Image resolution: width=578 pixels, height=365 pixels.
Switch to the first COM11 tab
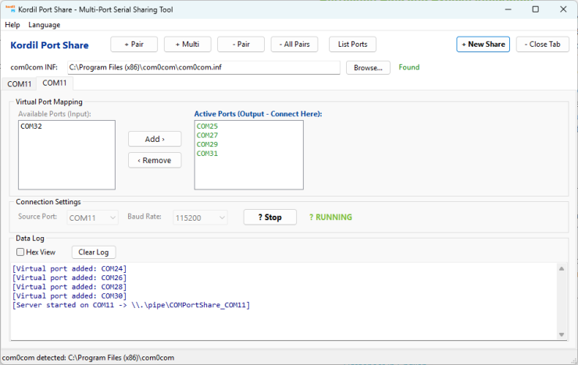(20, 84)
